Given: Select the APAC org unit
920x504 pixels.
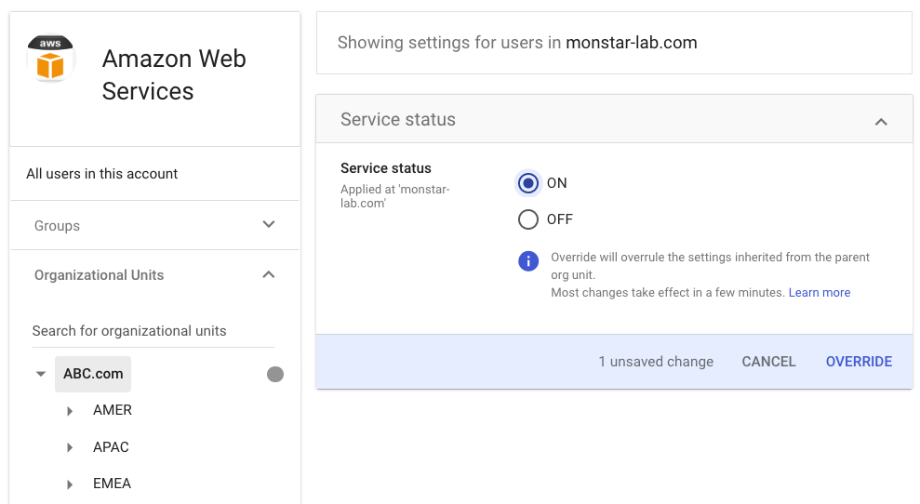Looking at the screenshot, I should [x=111, y=447].
